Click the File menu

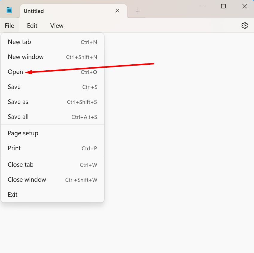tap(10, 26)
